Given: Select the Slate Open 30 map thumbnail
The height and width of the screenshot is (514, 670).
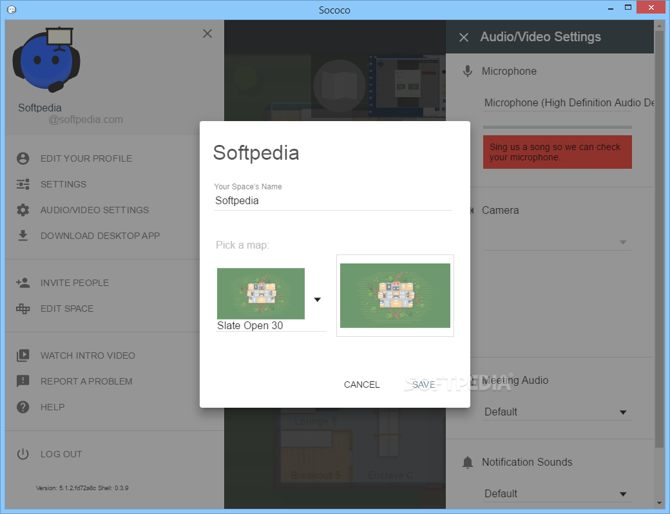Looking at the screenshot, I should pos(261,294).
